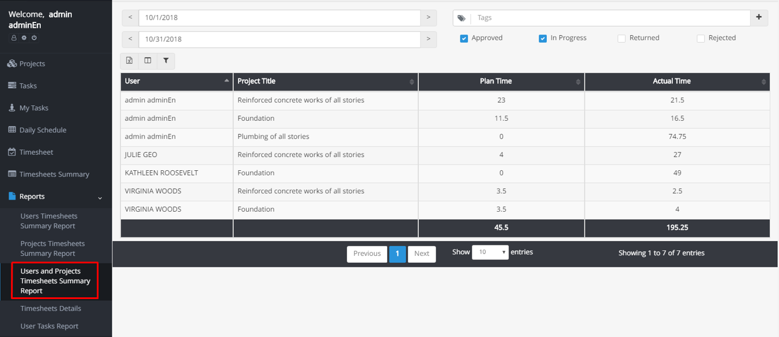
Task: Enable the Returned checkbox
Action: 622,39
